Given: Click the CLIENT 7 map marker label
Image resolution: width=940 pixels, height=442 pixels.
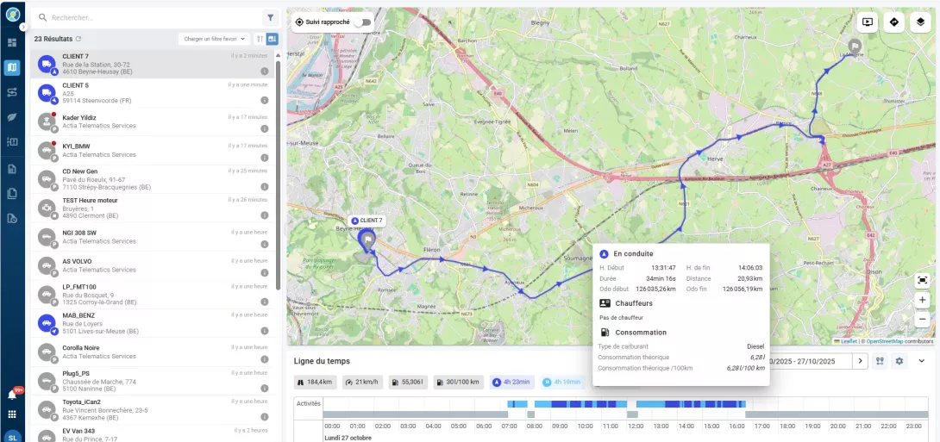Looking at the screenshot, I should click(x=367, y=221).
